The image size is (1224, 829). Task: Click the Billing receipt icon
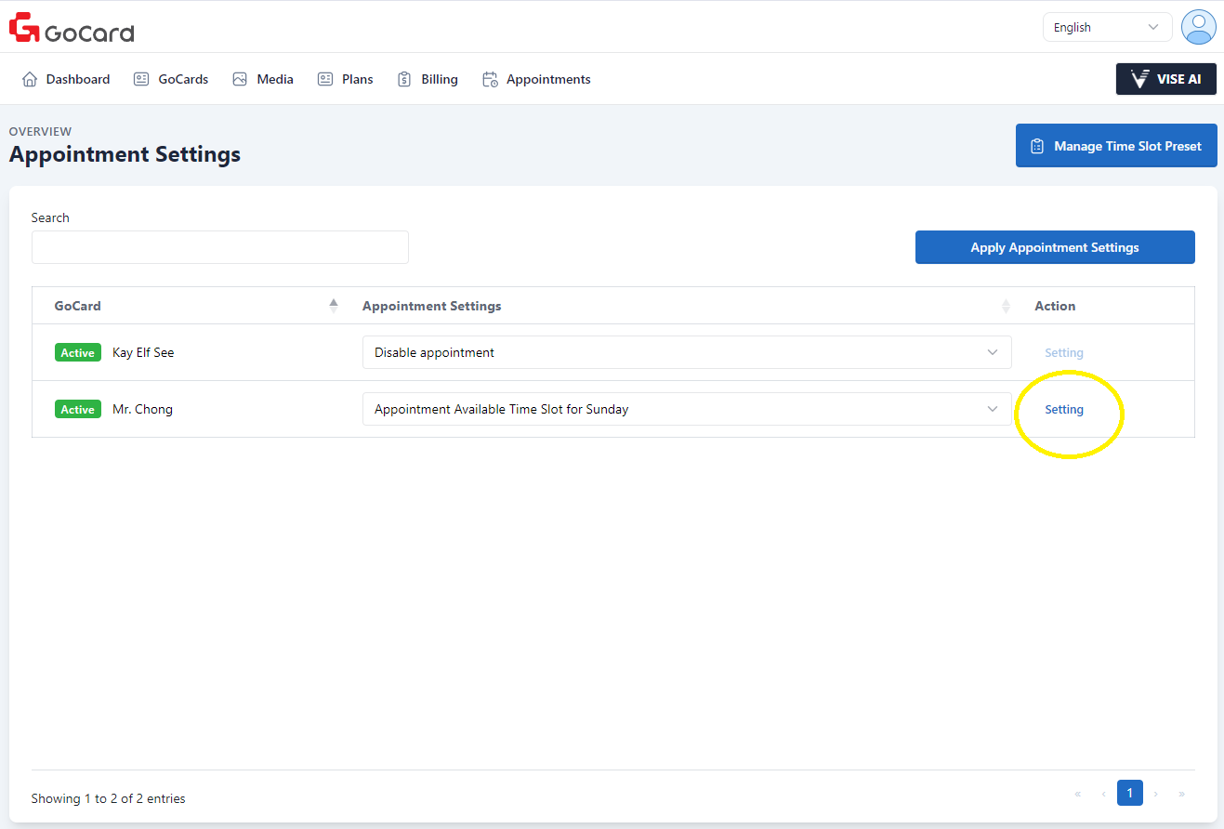click(x=404, y=79)
